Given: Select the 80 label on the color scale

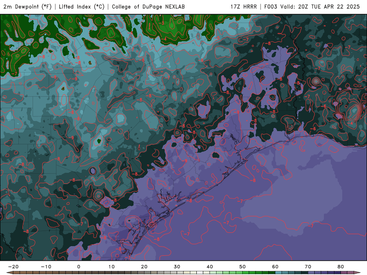Looking at the screenshot, I should 341,267.
